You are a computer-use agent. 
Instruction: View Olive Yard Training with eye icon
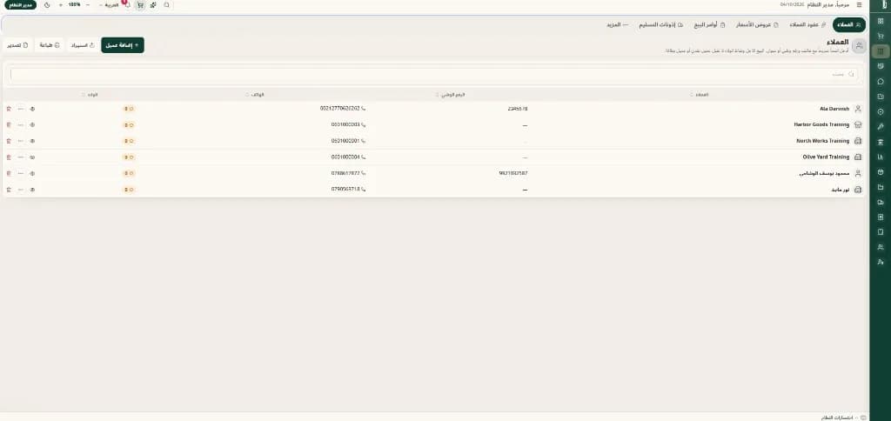tap(32, 157)
